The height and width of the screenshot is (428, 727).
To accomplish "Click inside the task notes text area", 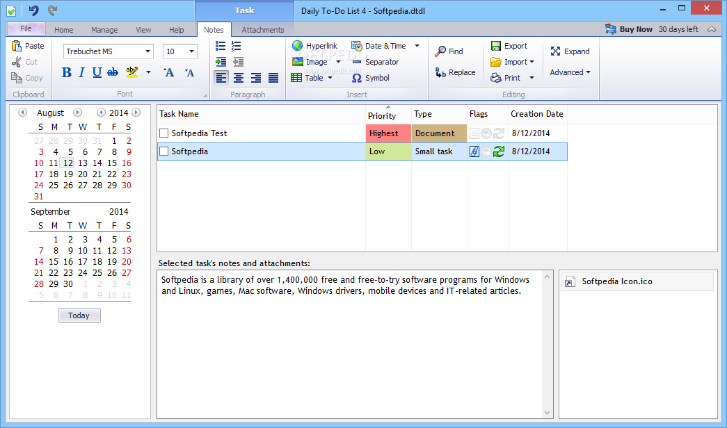I will 350,344.
